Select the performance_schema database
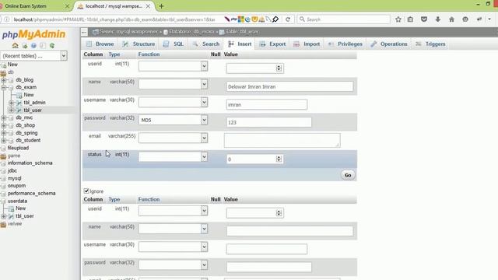498x280 pixels. click(x=31, y=194)
